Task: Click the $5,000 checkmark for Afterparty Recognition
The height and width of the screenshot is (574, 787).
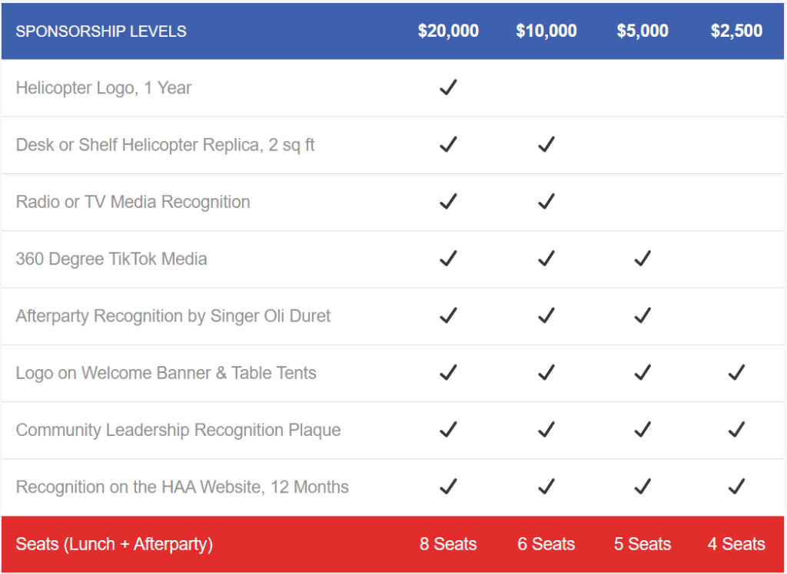Action: [x=643, y=315]
